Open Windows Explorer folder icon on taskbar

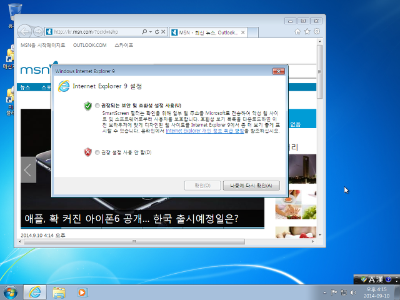pos(59,292)
